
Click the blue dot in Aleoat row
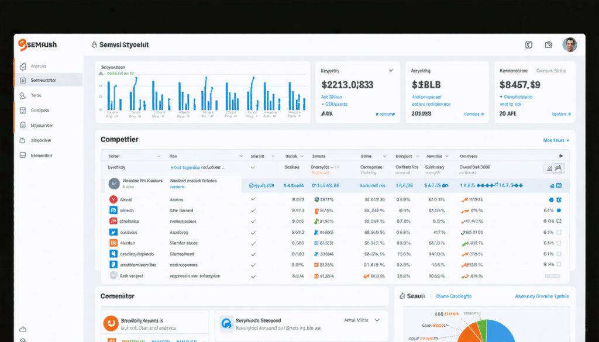551,199
